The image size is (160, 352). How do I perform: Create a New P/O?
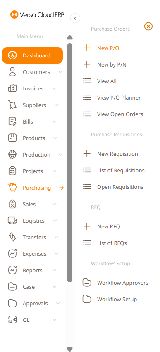tap(108, 48)
